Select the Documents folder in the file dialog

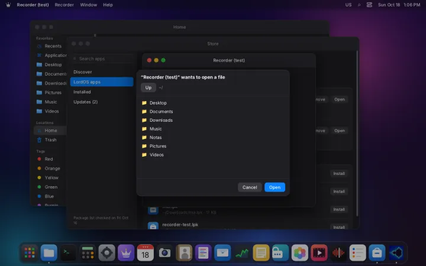(x=213, y=112)
